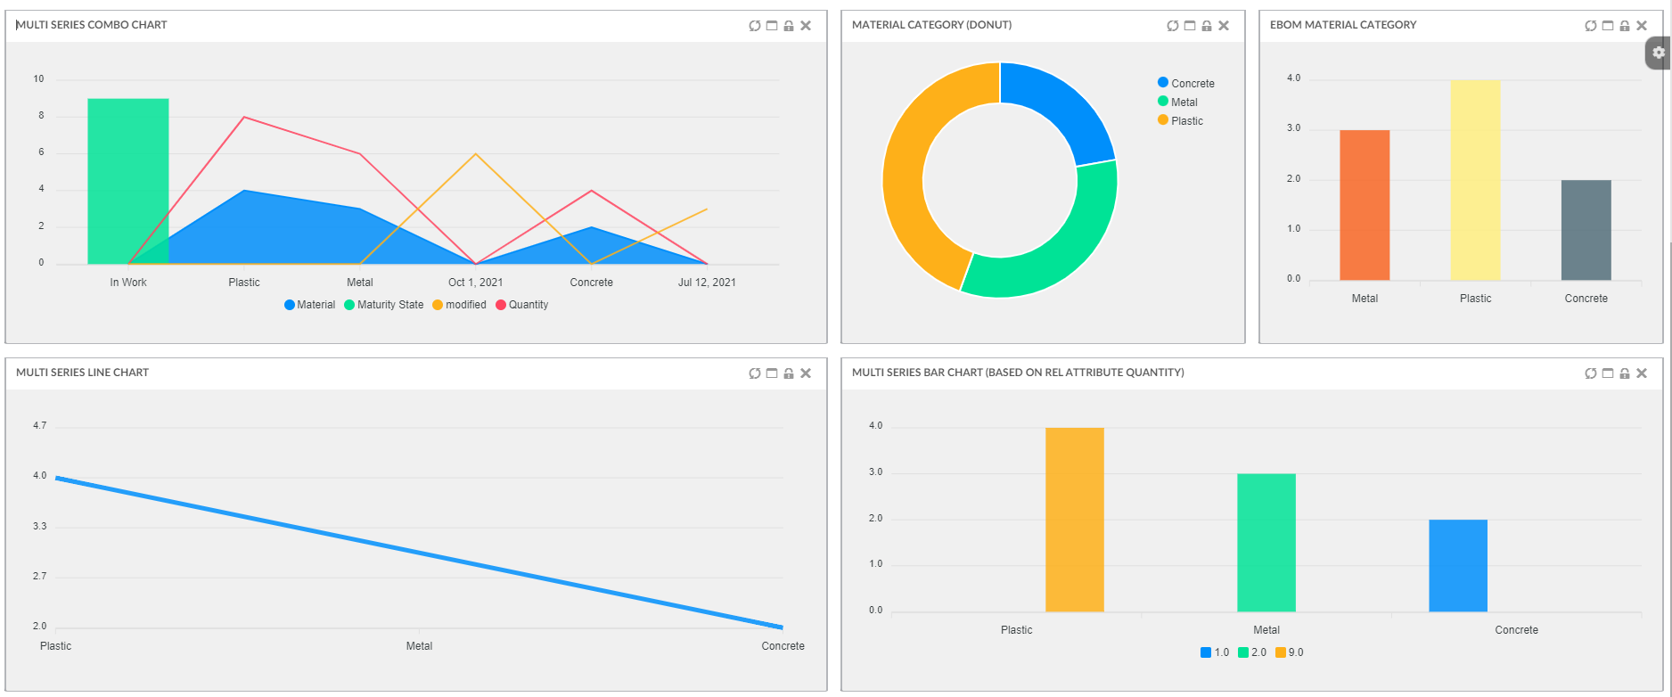
Task: Toggle Maturity State series in legend
Action: 383,305
